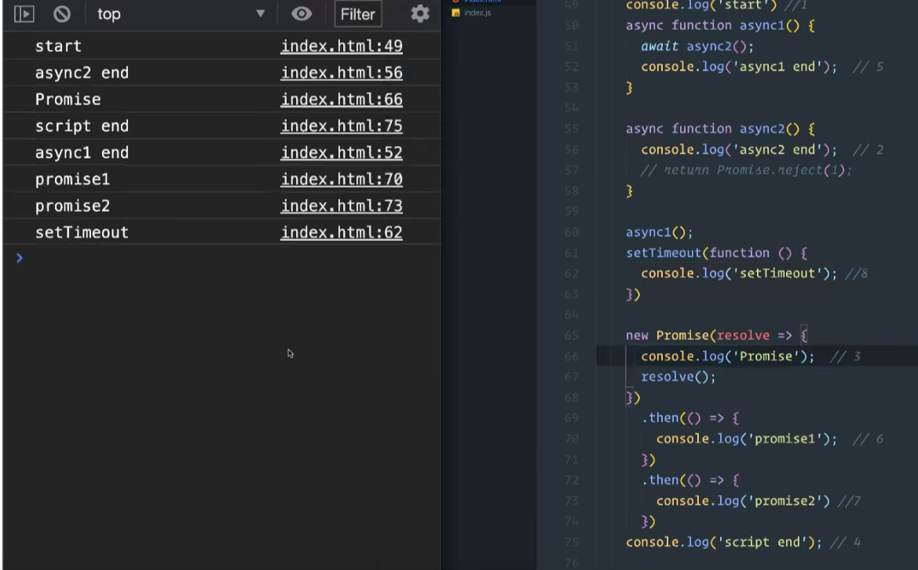Viewport: 918px width, 570px height.
Task: Open console settings gear
Action: coord(420,14)
